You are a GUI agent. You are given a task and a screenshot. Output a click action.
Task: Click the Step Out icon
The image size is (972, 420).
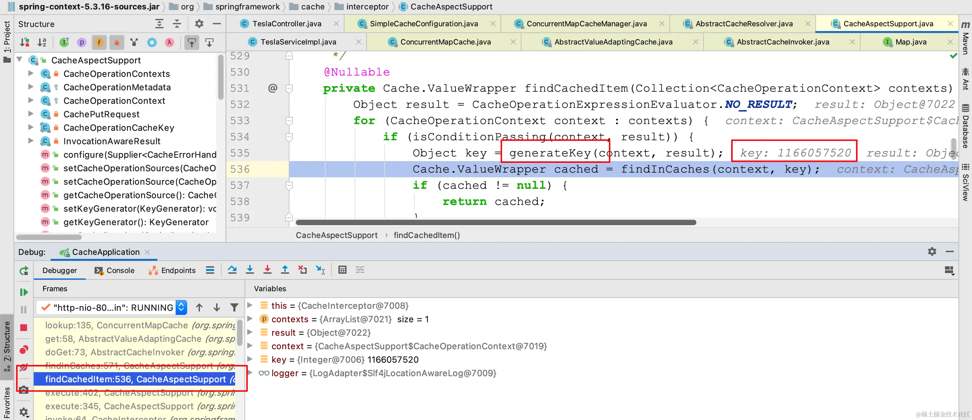tap(285, 270)
